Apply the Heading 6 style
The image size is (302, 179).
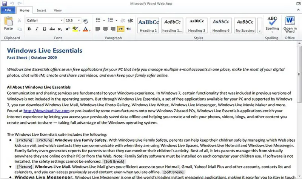[221, 25]
